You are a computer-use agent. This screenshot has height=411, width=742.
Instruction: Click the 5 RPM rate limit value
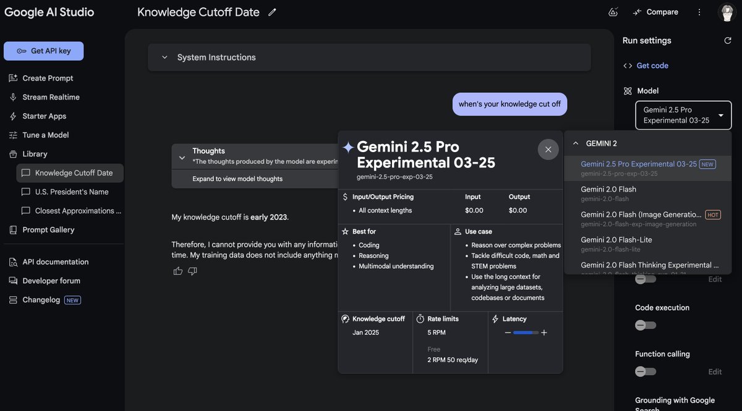(x=437, y=333)
